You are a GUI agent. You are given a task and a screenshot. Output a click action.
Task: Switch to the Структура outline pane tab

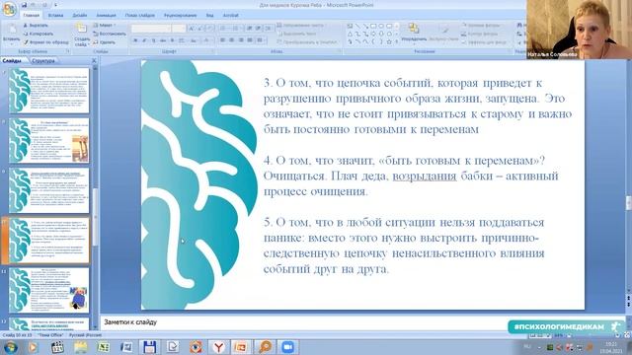43,61
